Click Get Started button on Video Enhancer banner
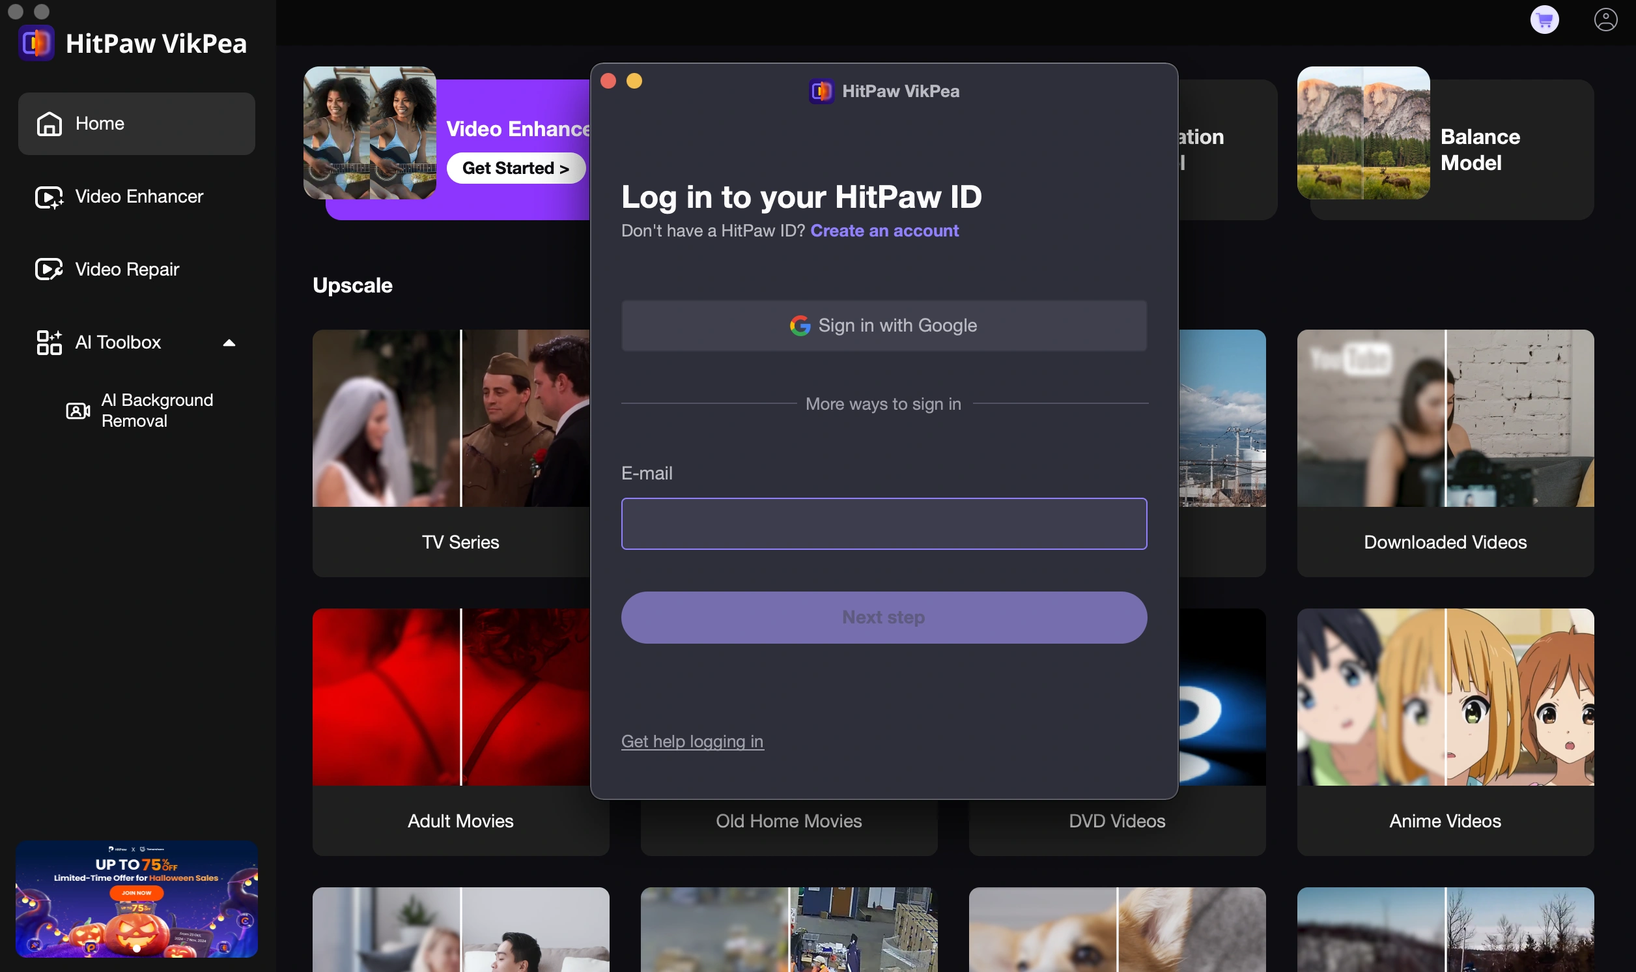 (x=515, y=168)
